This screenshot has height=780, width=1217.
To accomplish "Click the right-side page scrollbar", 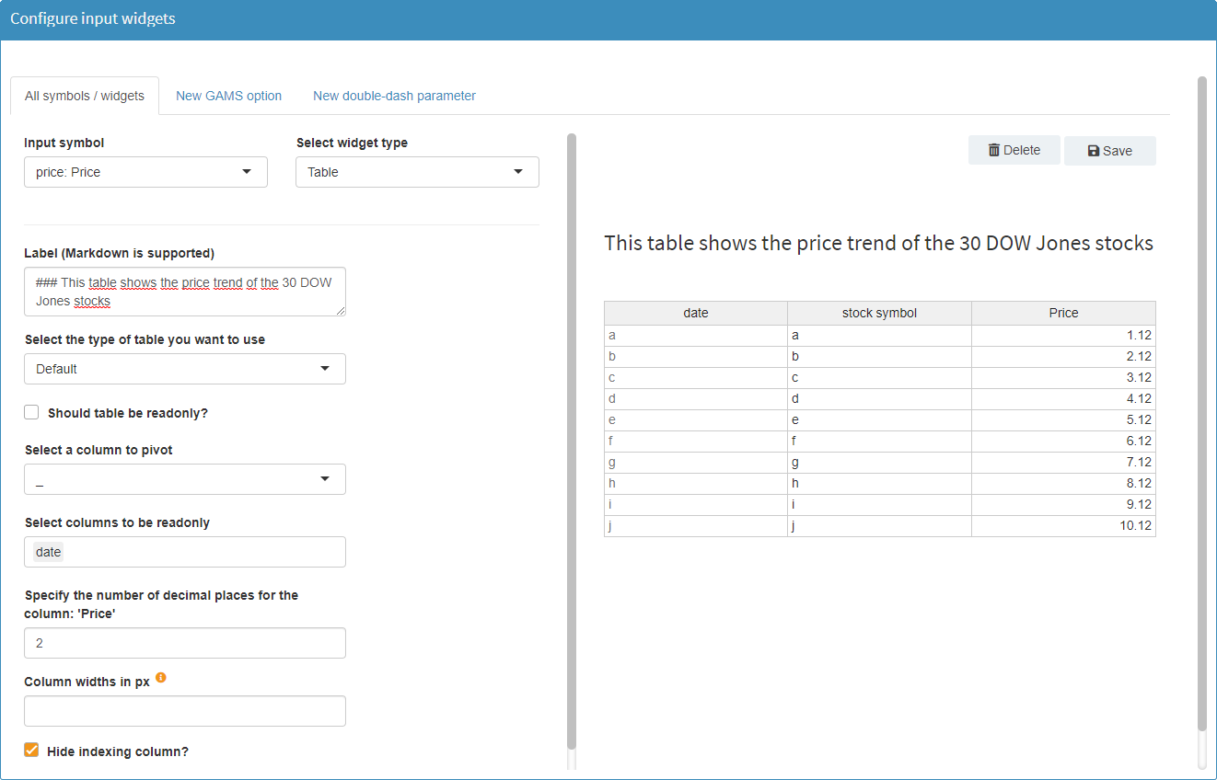I will [1202, 368].
